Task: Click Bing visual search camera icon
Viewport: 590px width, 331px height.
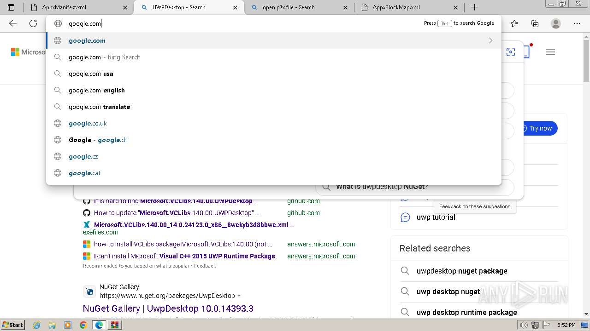Action: [x=511, y=52]
